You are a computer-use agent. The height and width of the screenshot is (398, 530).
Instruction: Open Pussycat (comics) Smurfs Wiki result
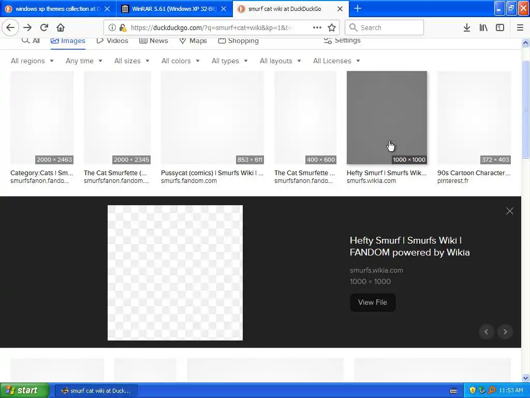tap(212, 173)
